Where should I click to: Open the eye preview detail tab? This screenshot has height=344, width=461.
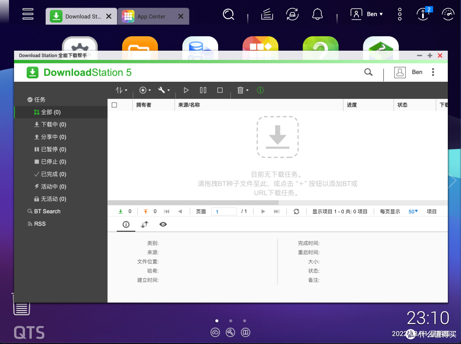coord(163,224)
